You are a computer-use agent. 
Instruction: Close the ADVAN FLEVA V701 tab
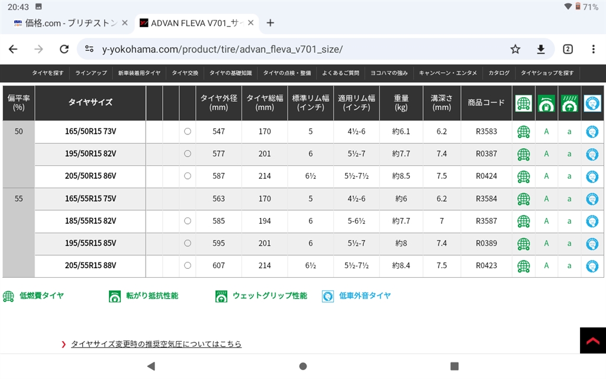point(251,23)
